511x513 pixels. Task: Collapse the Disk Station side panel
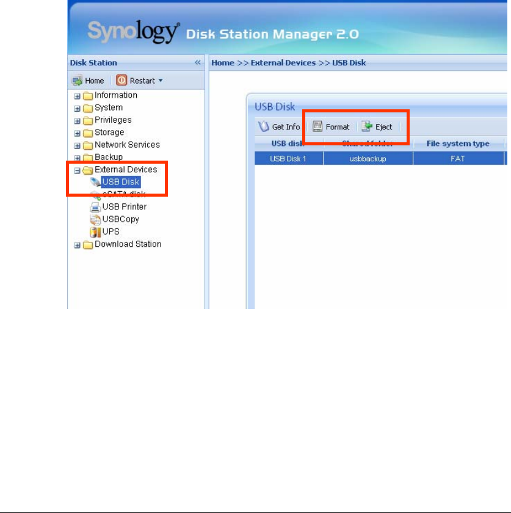click(198, 62)
